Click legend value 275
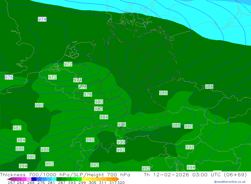Viewport: 251px width, 184px height. click(x=41, y=183)
